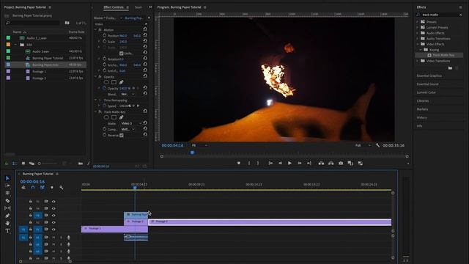Open the Essential Sound panel
The width and height of the screenshot is (469, 264).
427,84
